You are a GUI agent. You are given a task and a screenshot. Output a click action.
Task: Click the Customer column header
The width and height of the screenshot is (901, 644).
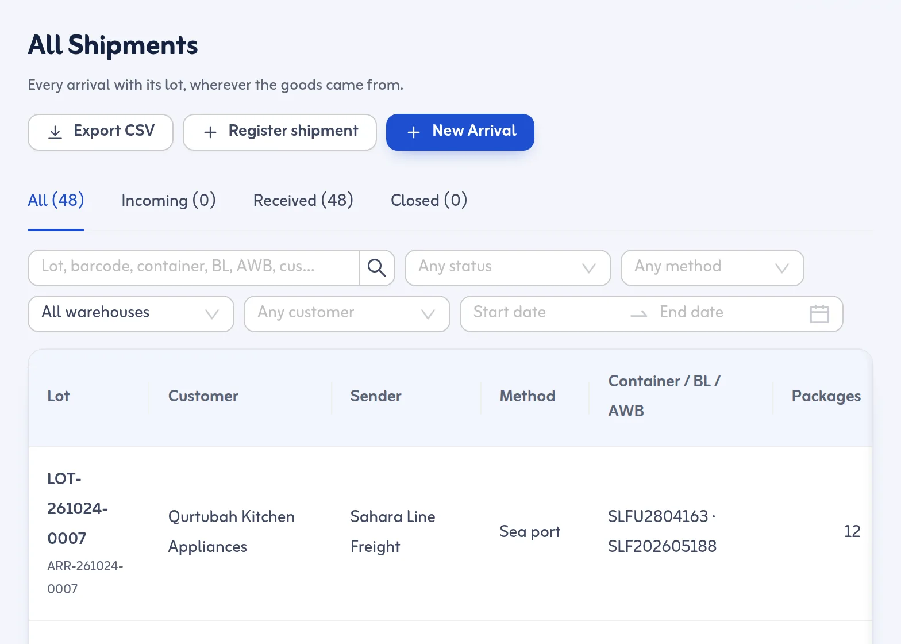(x=203, y=396)
